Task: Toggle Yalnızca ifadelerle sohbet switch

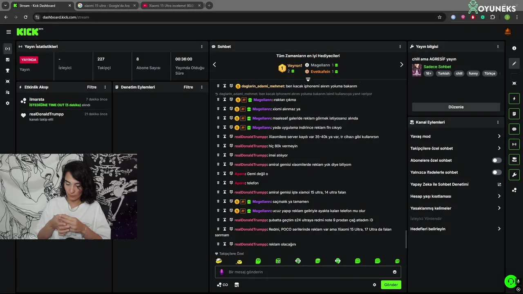Action: click(x=497, y=172)
